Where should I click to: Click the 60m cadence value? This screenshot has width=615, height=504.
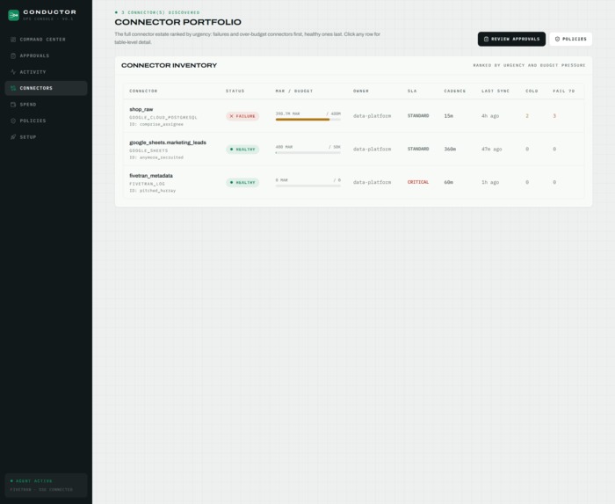point(449,183)
